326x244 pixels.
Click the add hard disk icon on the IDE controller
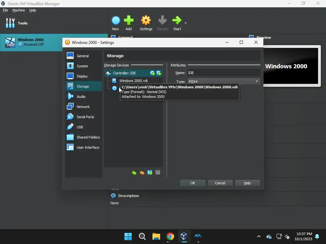[x=159, y=73]
